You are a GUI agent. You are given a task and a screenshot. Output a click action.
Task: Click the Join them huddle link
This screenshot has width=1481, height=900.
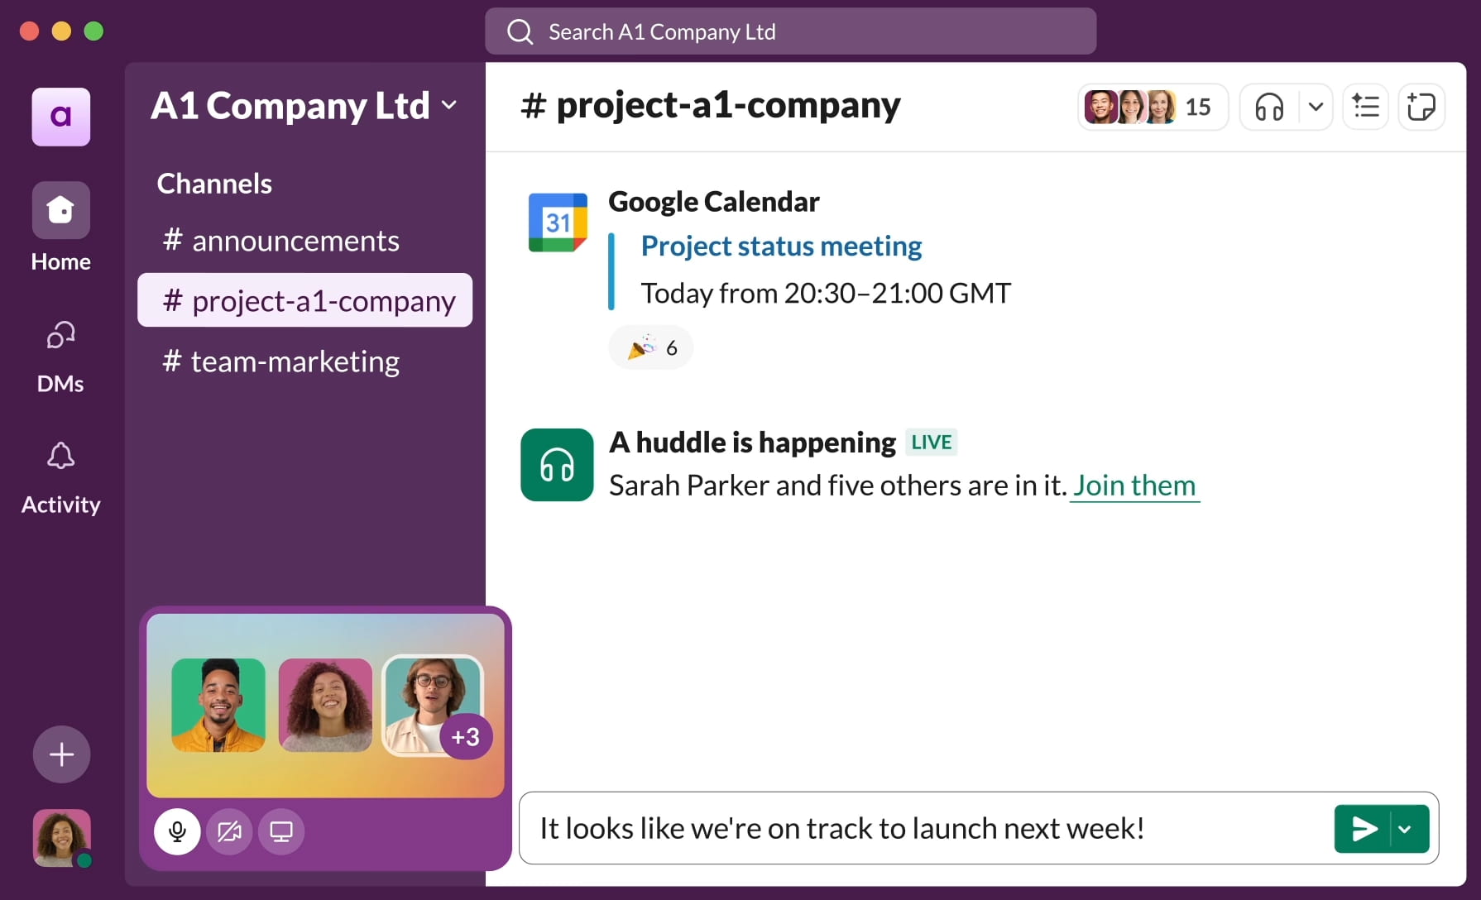coord(1134,486)
